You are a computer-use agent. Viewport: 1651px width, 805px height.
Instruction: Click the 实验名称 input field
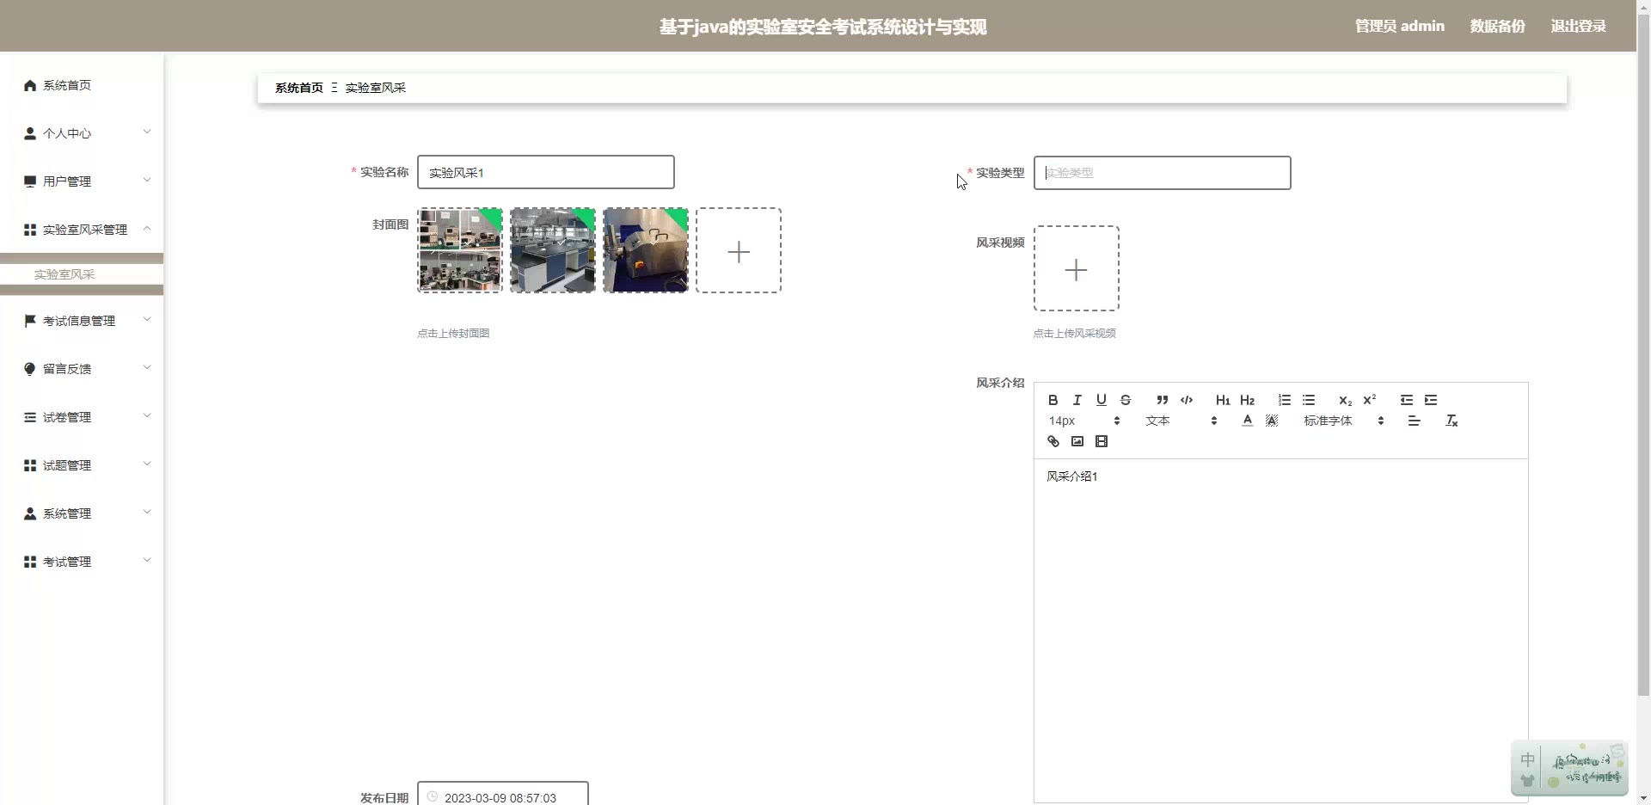(545, 172)
